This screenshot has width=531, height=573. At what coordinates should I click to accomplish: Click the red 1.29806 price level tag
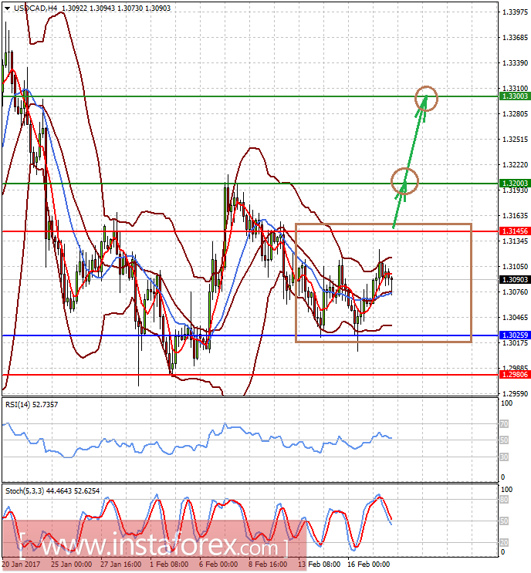click(512, 374)
